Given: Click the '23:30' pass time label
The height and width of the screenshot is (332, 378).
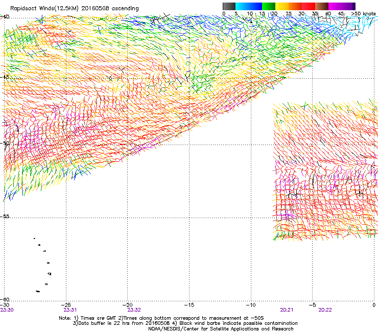Looking at the screenshot, I should click(x=7, y=310).
